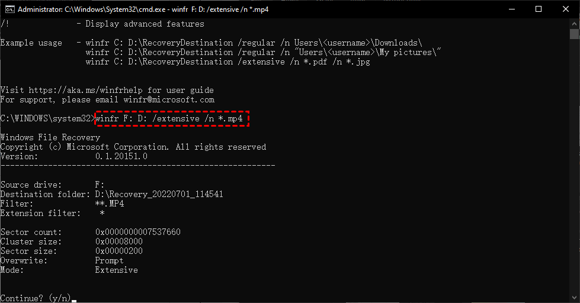This screenshot has height=303, width=580.
Task: Click the Administrator cmd.exe window title text
Action: pyautogui.click(x=143, y=9)
